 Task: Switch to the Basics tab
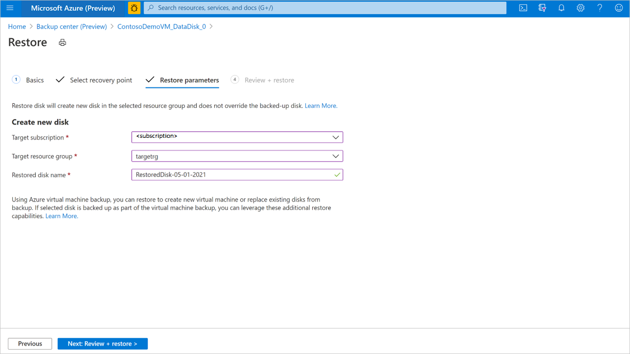[x=28, y=80]
